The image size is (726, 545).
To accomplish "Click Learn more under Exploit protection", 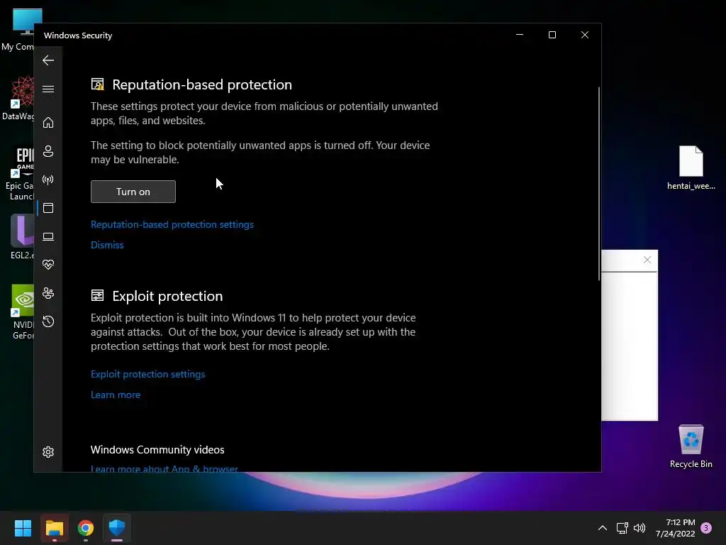I will point(116,395).
